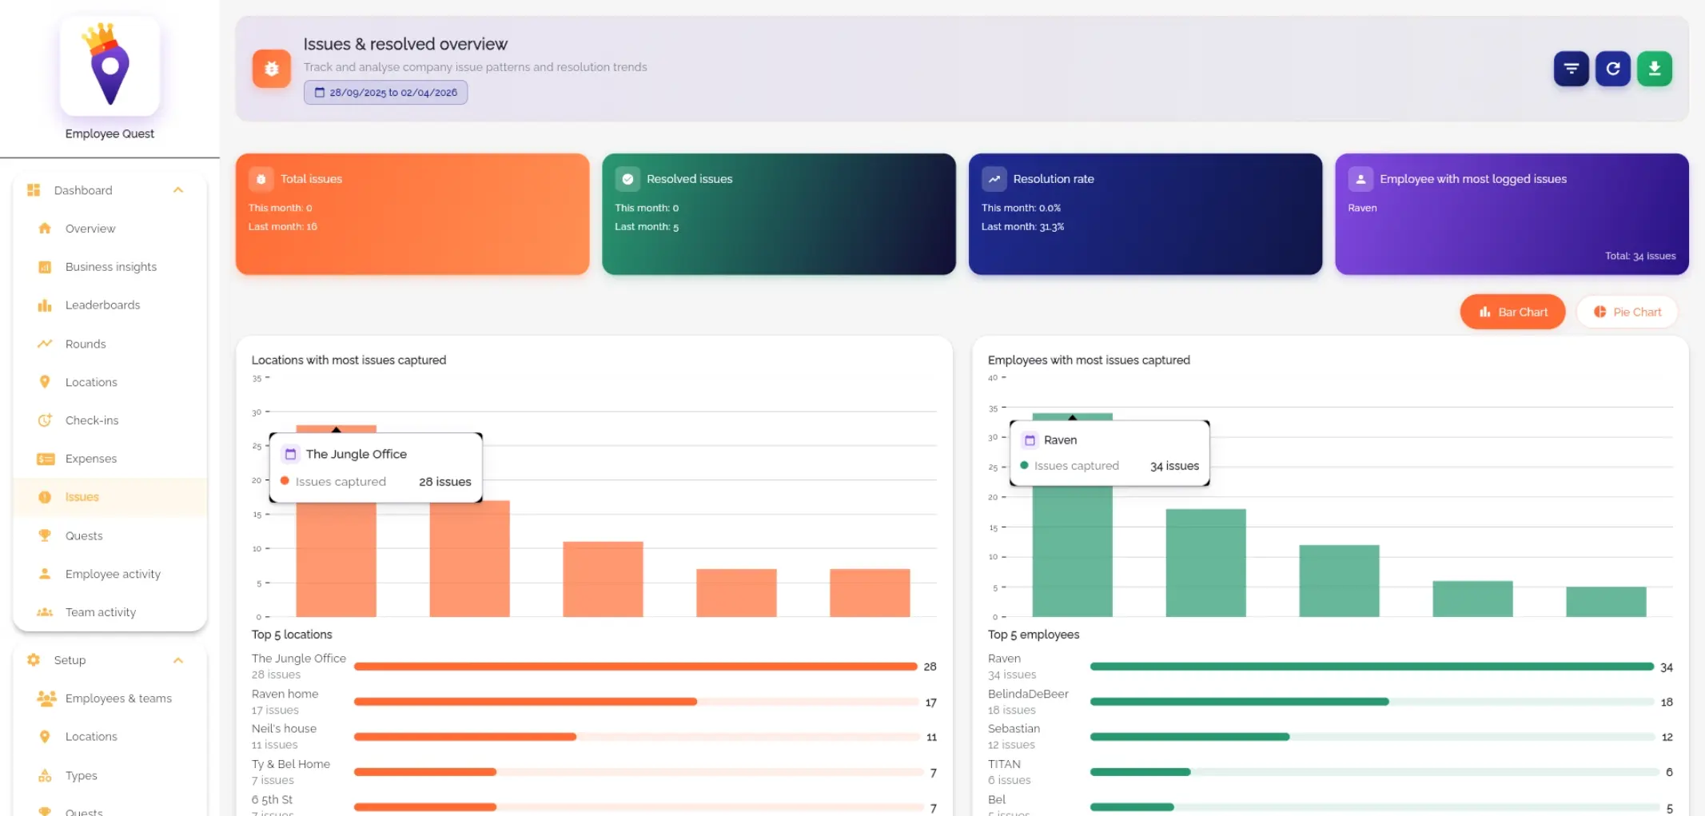
Task: Switch the chart view to Pie Chart
Action: pyautogui.click(x=1627, y=312)
